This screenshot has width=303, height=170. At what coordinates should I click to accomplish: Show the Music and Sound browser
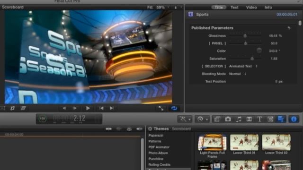[x=239, y=119]
